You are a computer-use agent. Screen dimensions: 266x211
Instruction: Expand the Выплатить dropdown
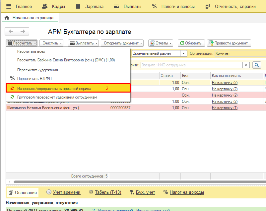point(84,43)
